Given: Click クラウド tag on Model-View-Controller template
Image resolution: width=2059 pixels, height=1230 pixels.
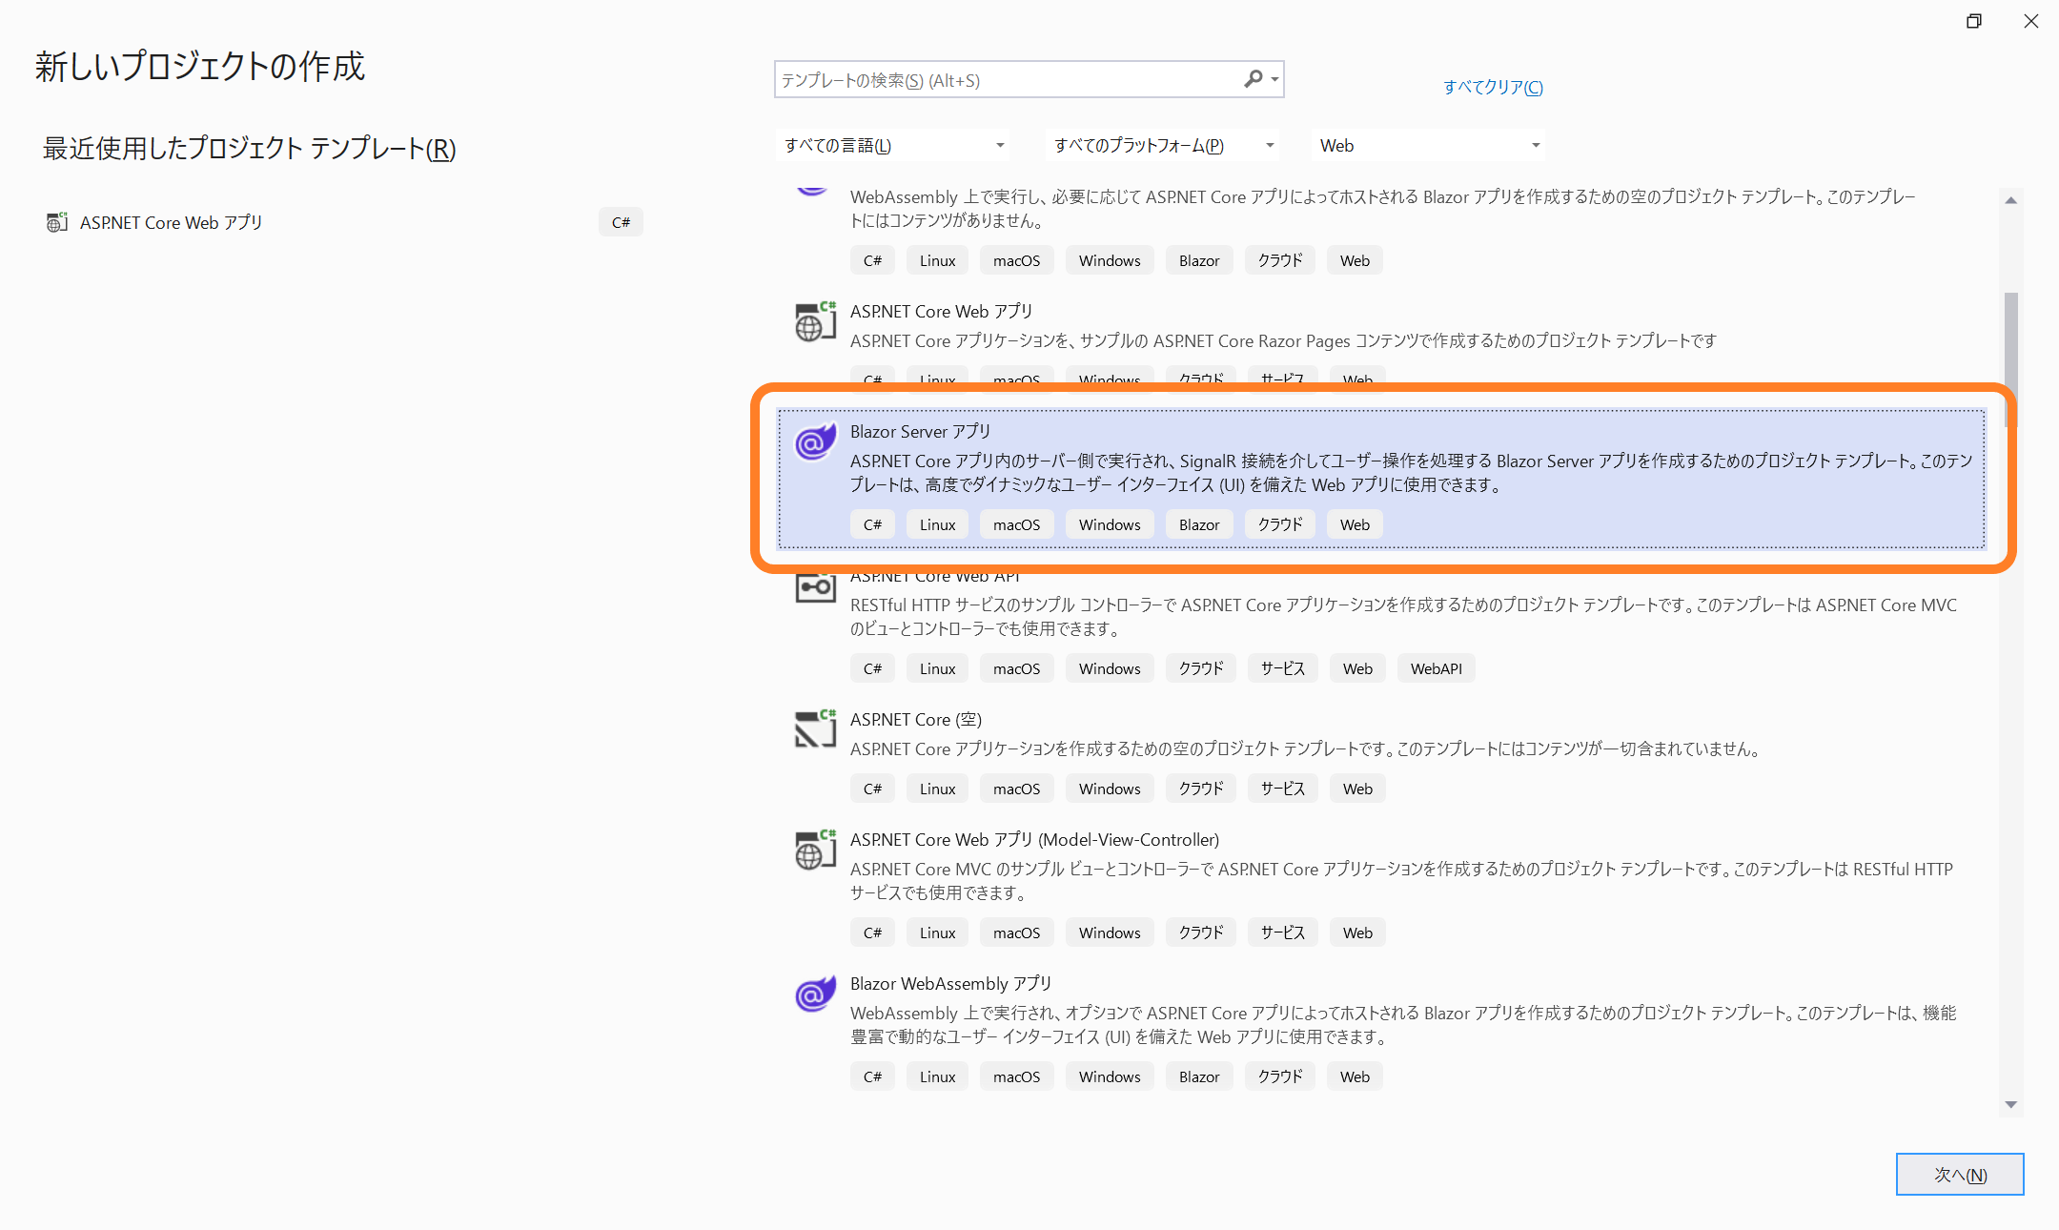Looking at the screenshot, I should 1200,933.
